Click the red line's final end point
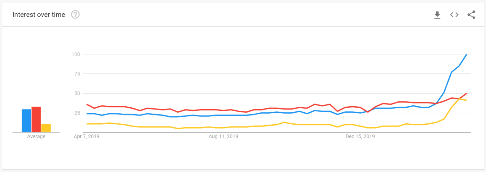Viewport: 486px width, 172px height. coord(466,93)
